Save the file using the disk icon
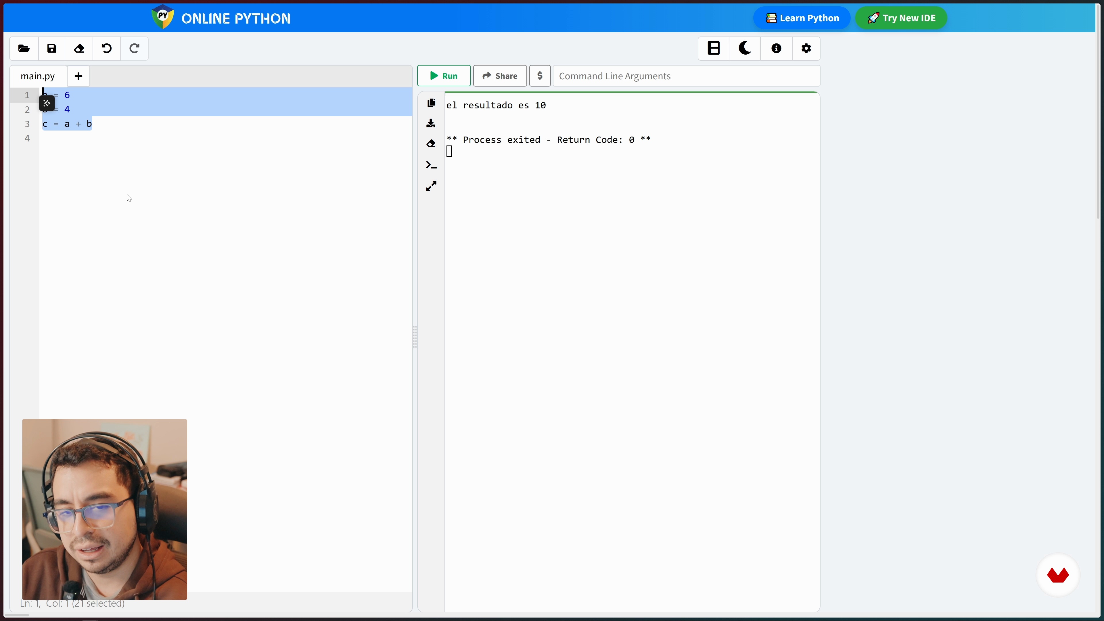The width and height of the screenshot is (1104, 621). point(52,48)
